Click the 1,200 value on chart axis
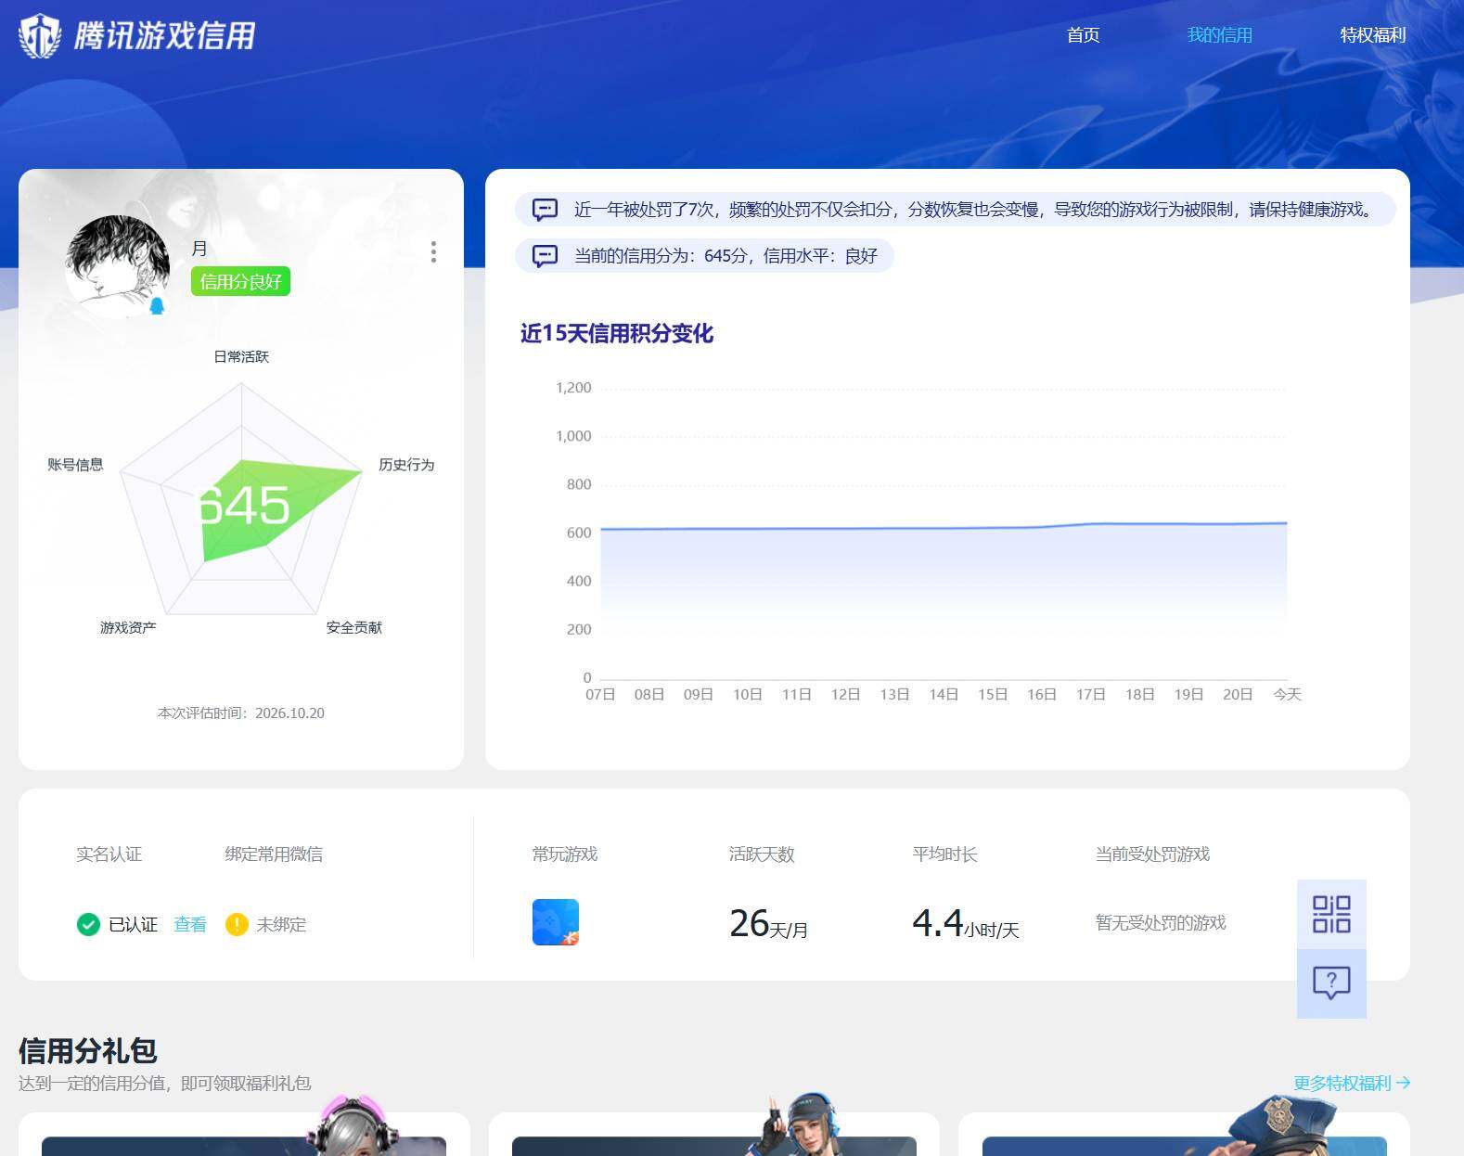1464x1156 pixels. point(573,388)
